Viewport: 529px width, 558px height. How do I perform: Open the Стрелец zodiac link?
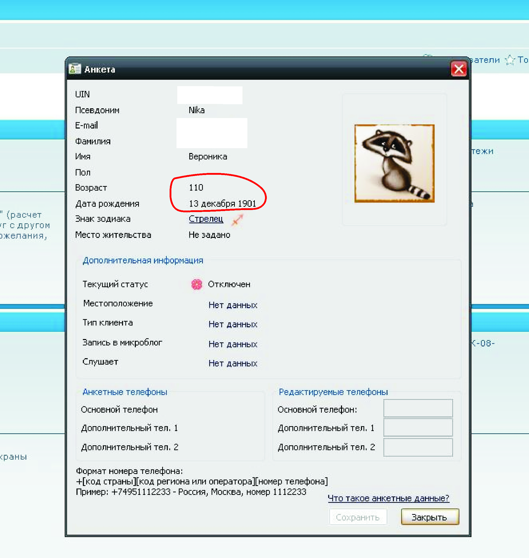[206, 219]
